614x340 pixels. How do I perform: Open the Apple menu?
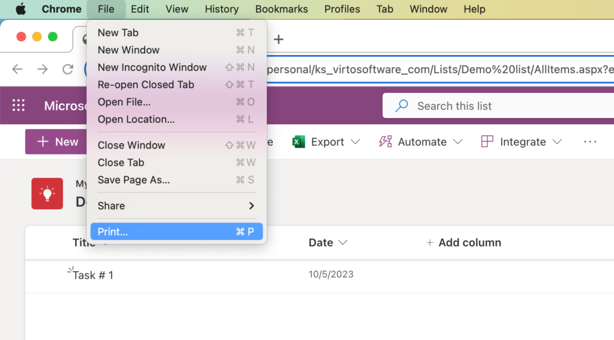click(x=21, y=8)
